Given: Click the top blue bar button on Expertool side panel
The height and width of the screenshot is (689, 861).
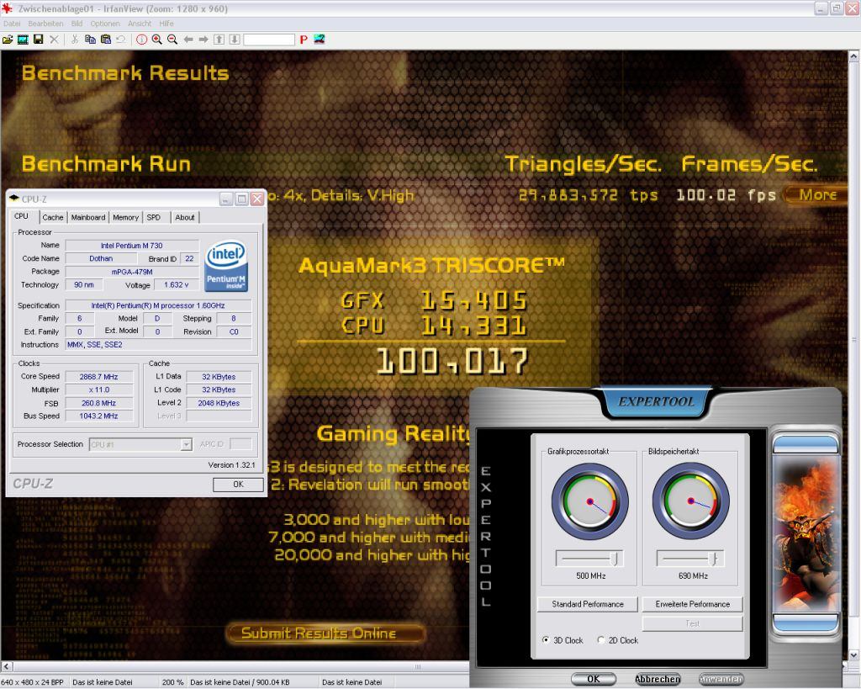Looking at the screenshot, I should click(x=805, y=444).
